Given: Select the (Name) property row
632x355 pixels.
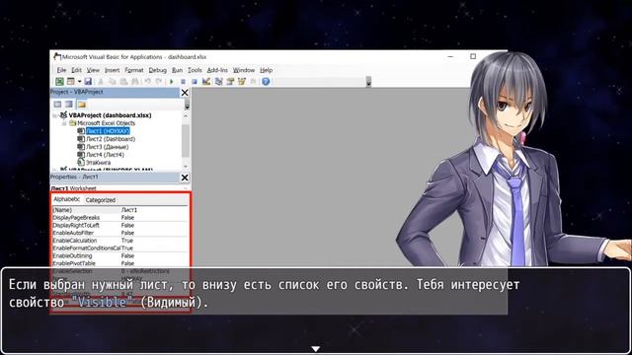Looking at the screenshot, I should 119,210.
